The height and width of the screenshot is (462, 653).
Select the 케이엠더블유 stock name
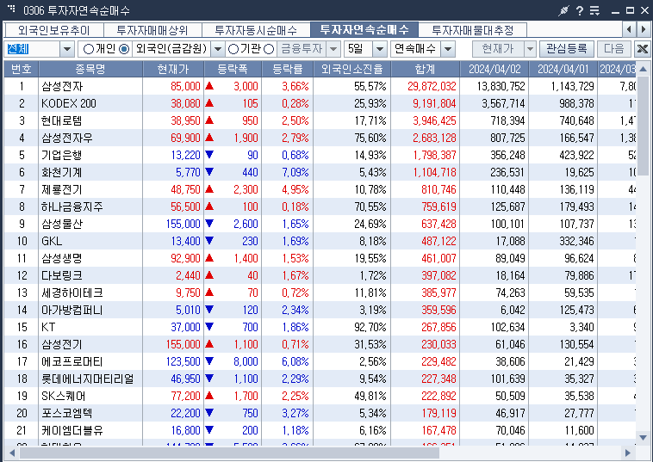click(x=72, y=430)
